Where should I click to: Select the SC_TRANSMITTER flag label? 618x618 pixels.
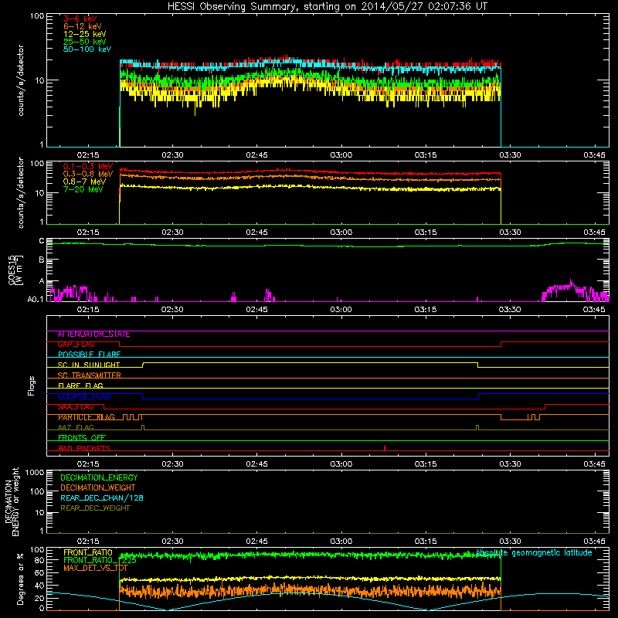coord(89,375)
